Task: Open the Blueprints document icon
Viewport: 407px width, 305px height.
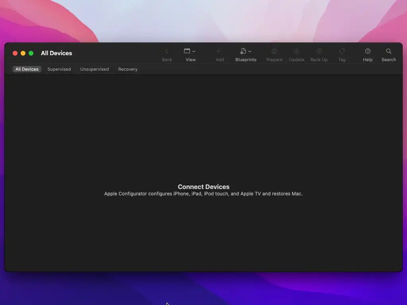Action: pos(243,51)
